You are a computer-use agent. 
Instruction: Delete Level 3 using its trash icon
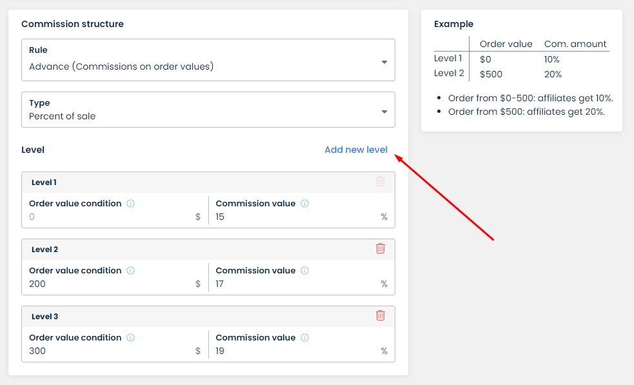point(381,315)
